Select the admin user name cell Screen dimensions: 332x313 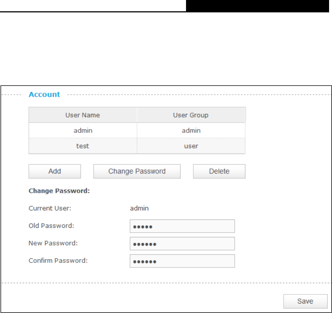click(83, 130)
